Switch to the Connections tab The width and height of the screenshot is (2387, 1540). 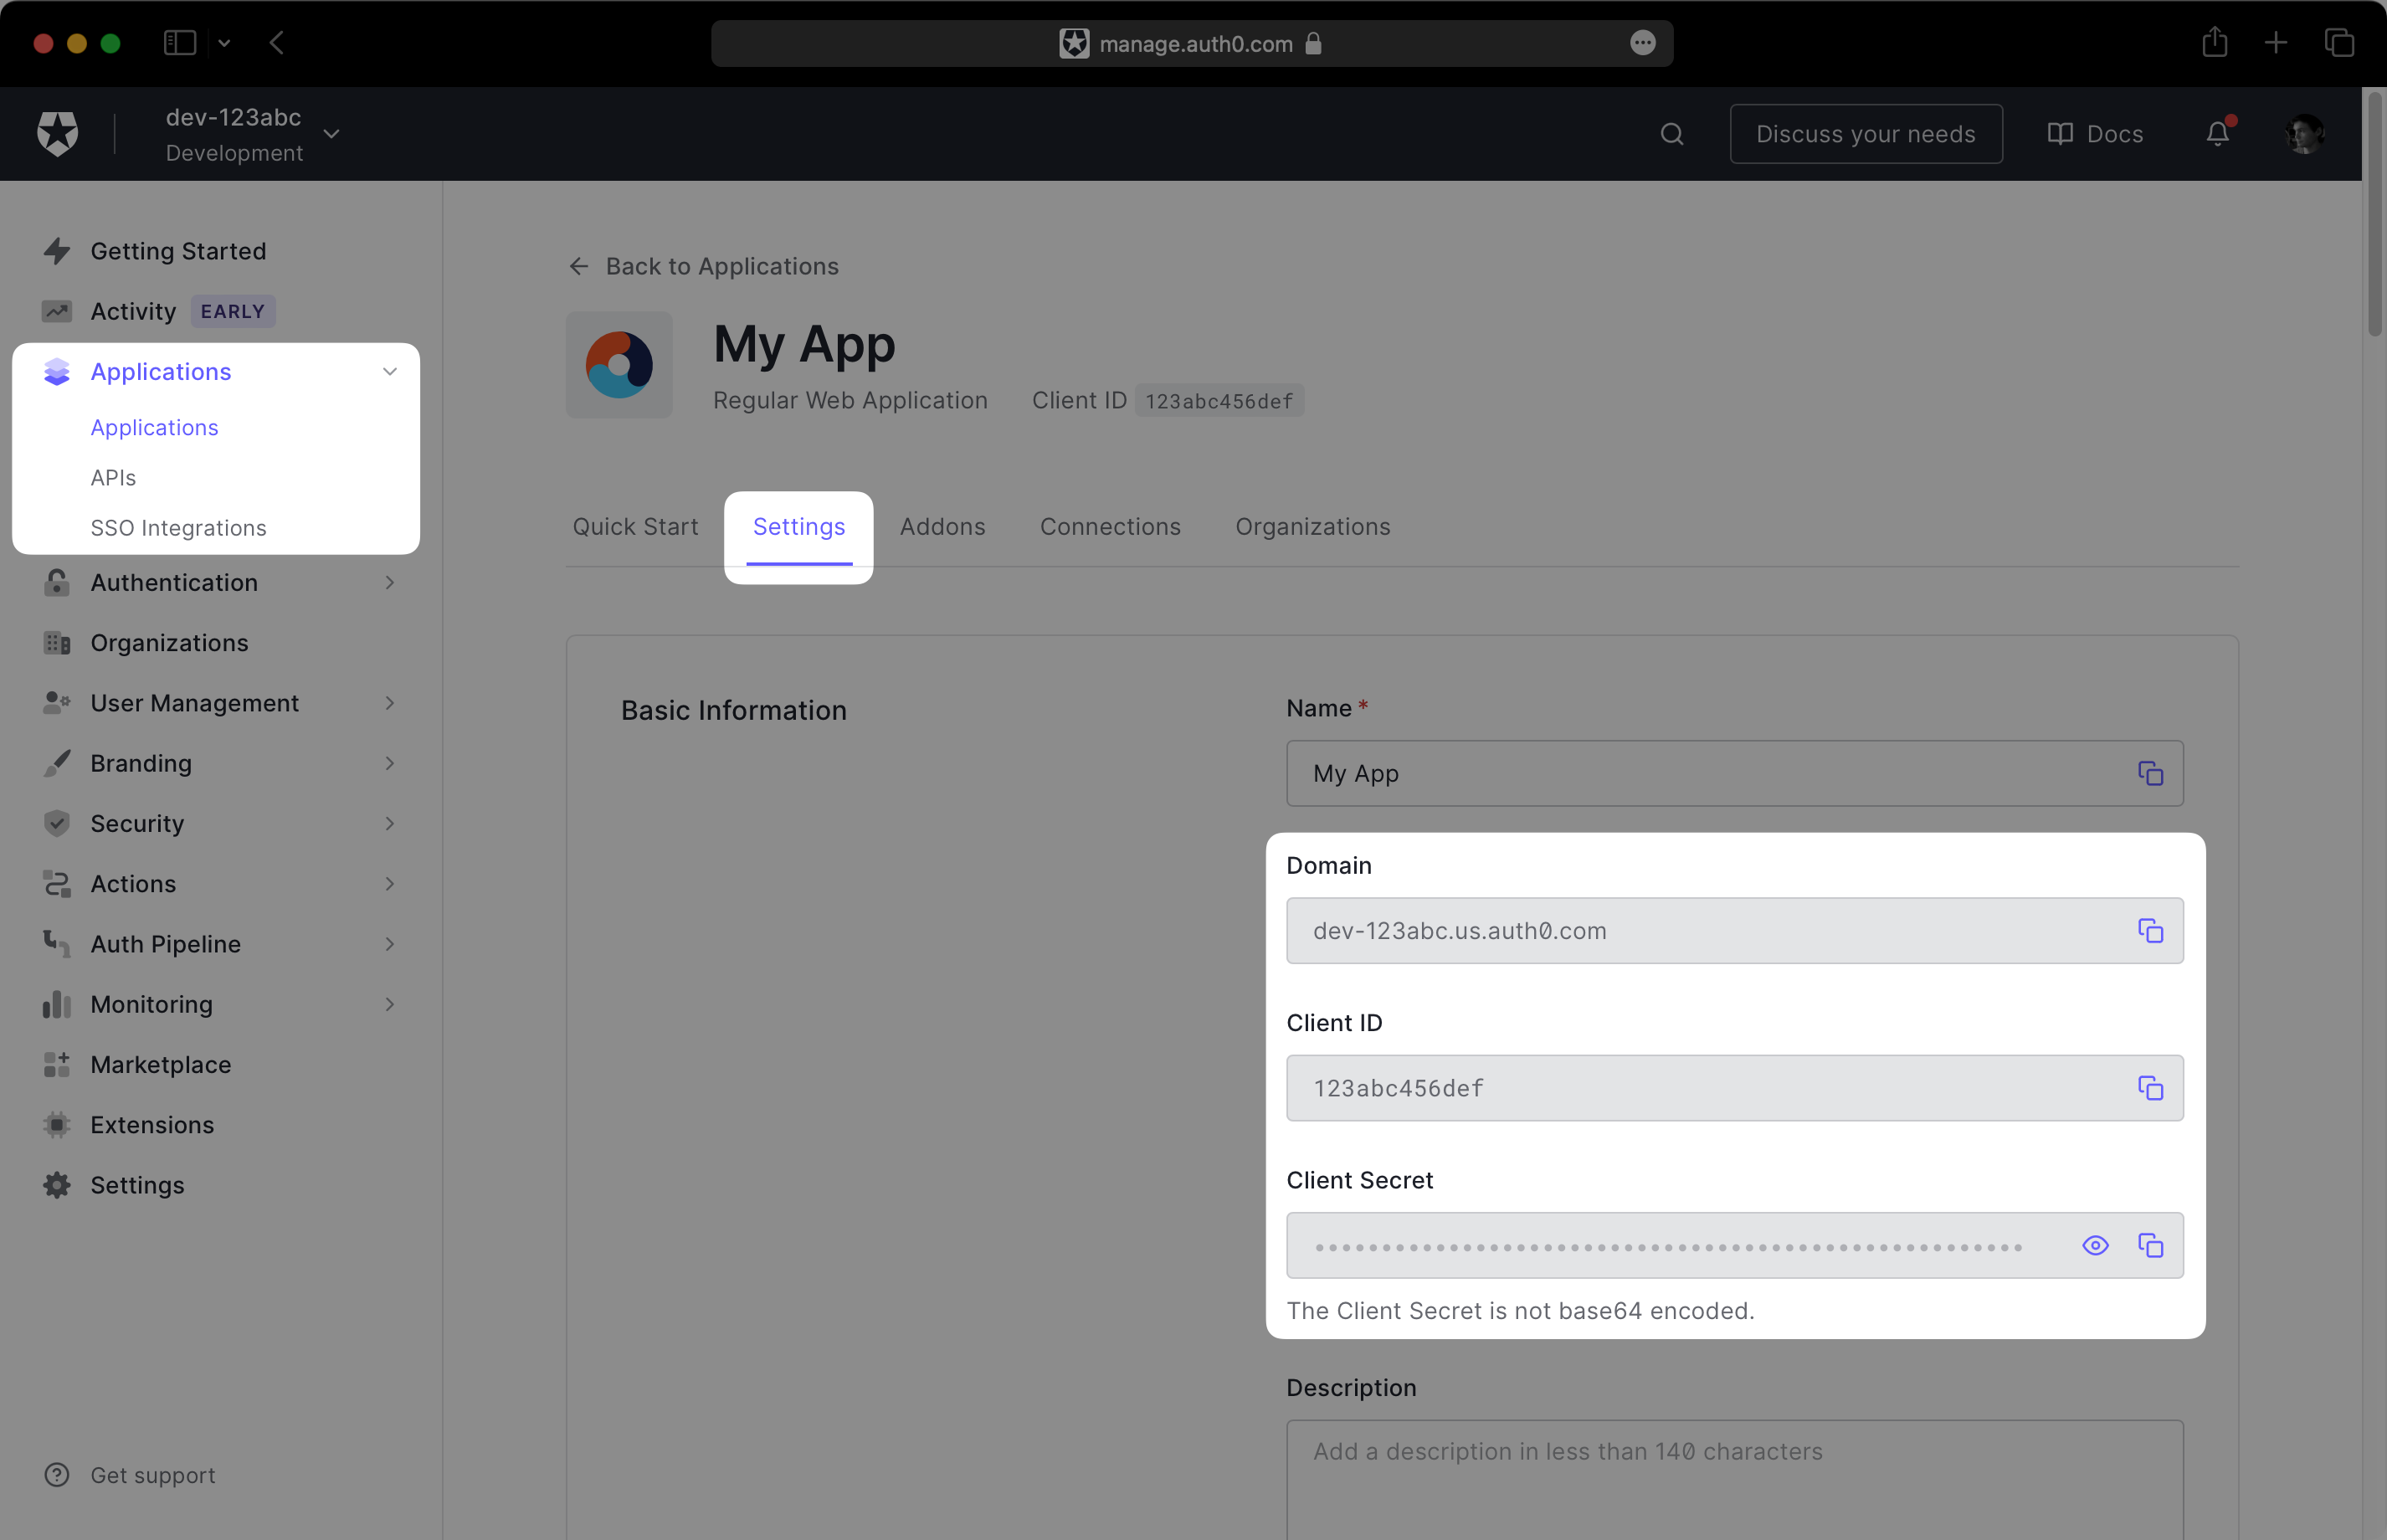point(1110,527)
